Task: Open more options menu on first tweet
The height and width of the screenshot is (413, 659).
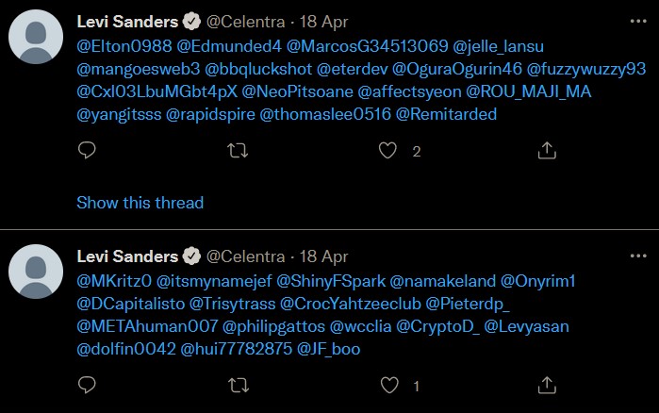Action: [638, 21]
